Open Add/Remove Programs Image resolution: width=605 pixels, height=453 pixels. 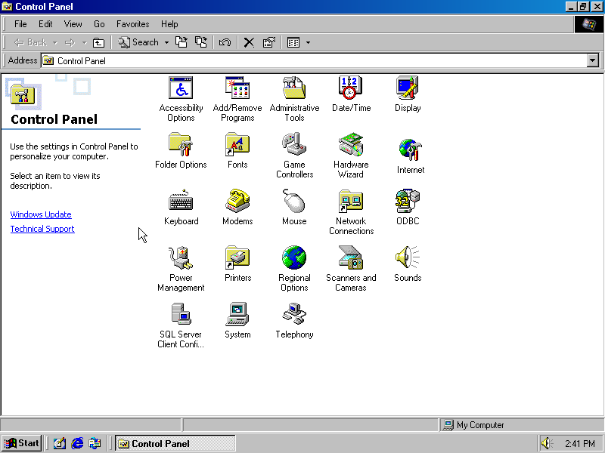click(237, 88)
